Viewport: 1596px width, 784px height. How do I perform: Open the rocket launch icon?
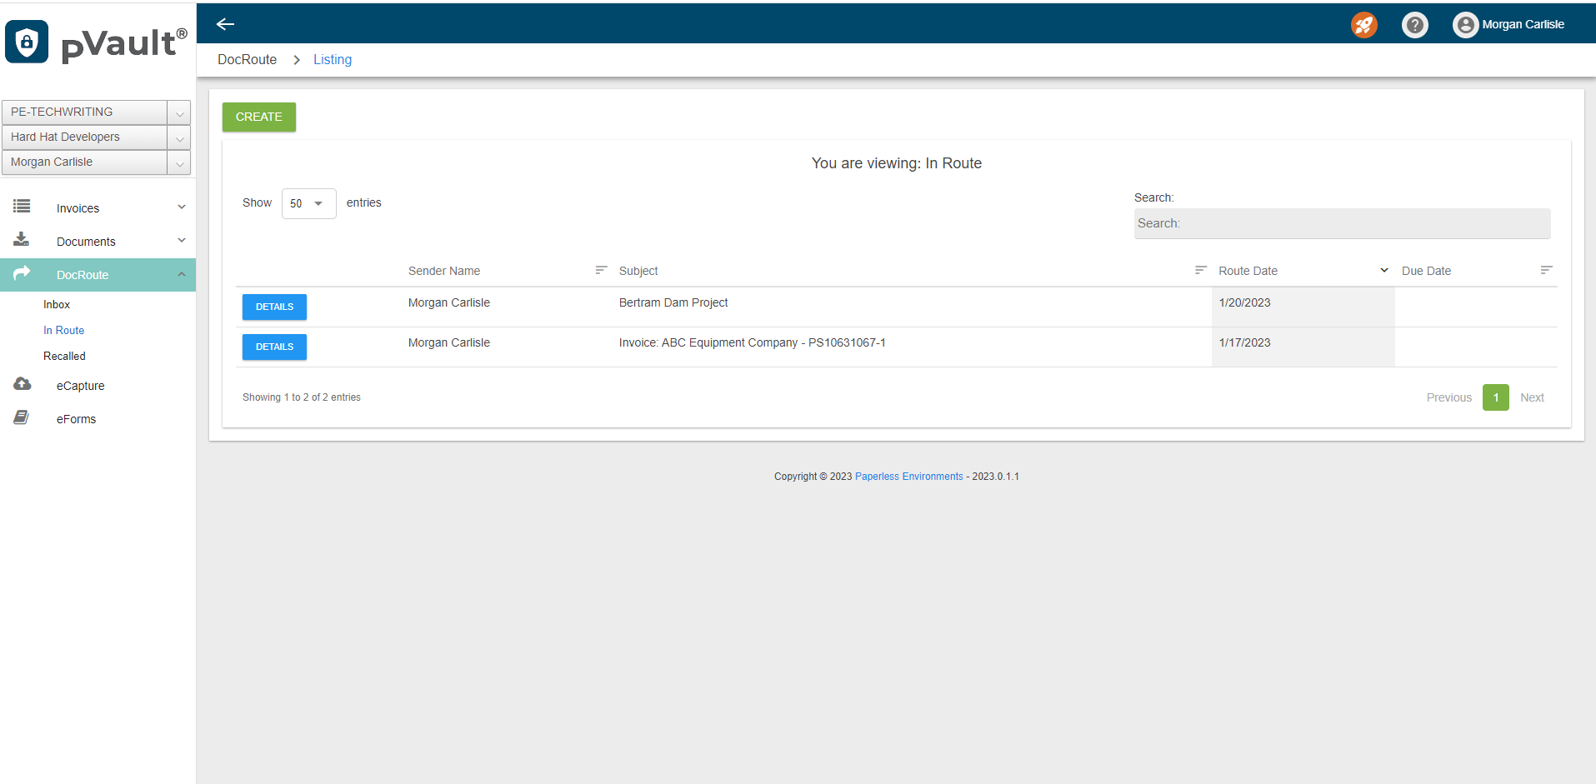(1363, 25)
